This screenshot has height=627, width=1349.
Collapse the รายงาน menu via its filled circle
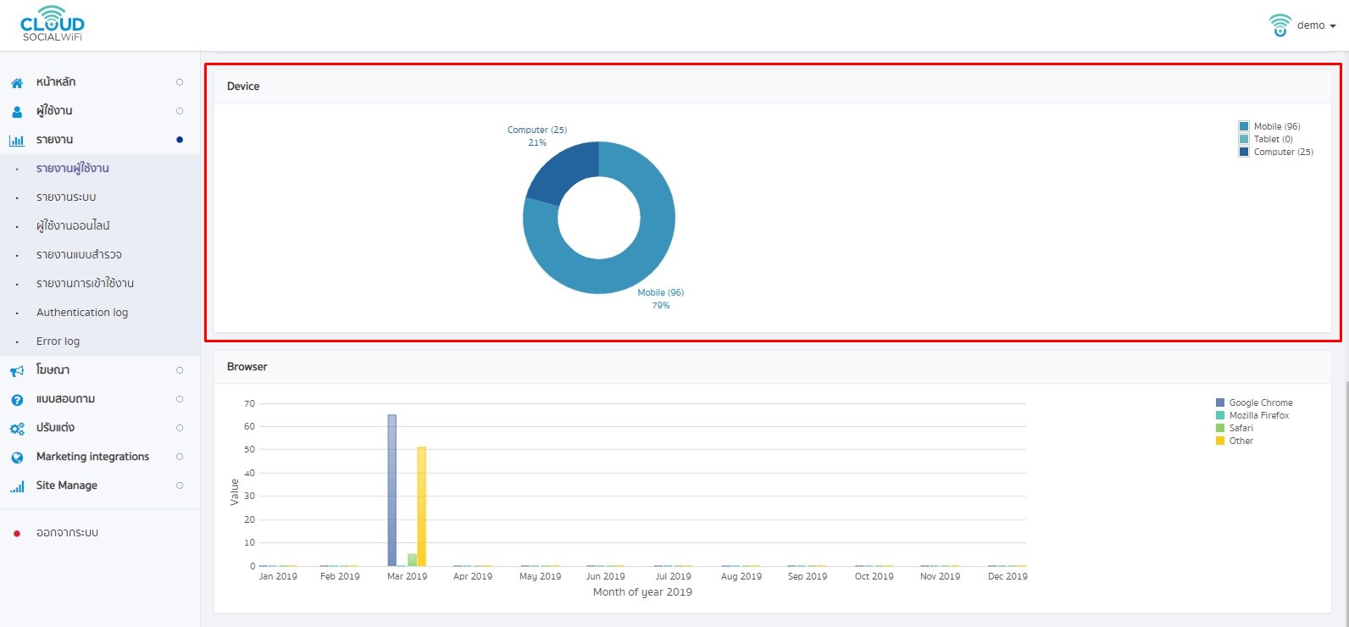point(180,140)
